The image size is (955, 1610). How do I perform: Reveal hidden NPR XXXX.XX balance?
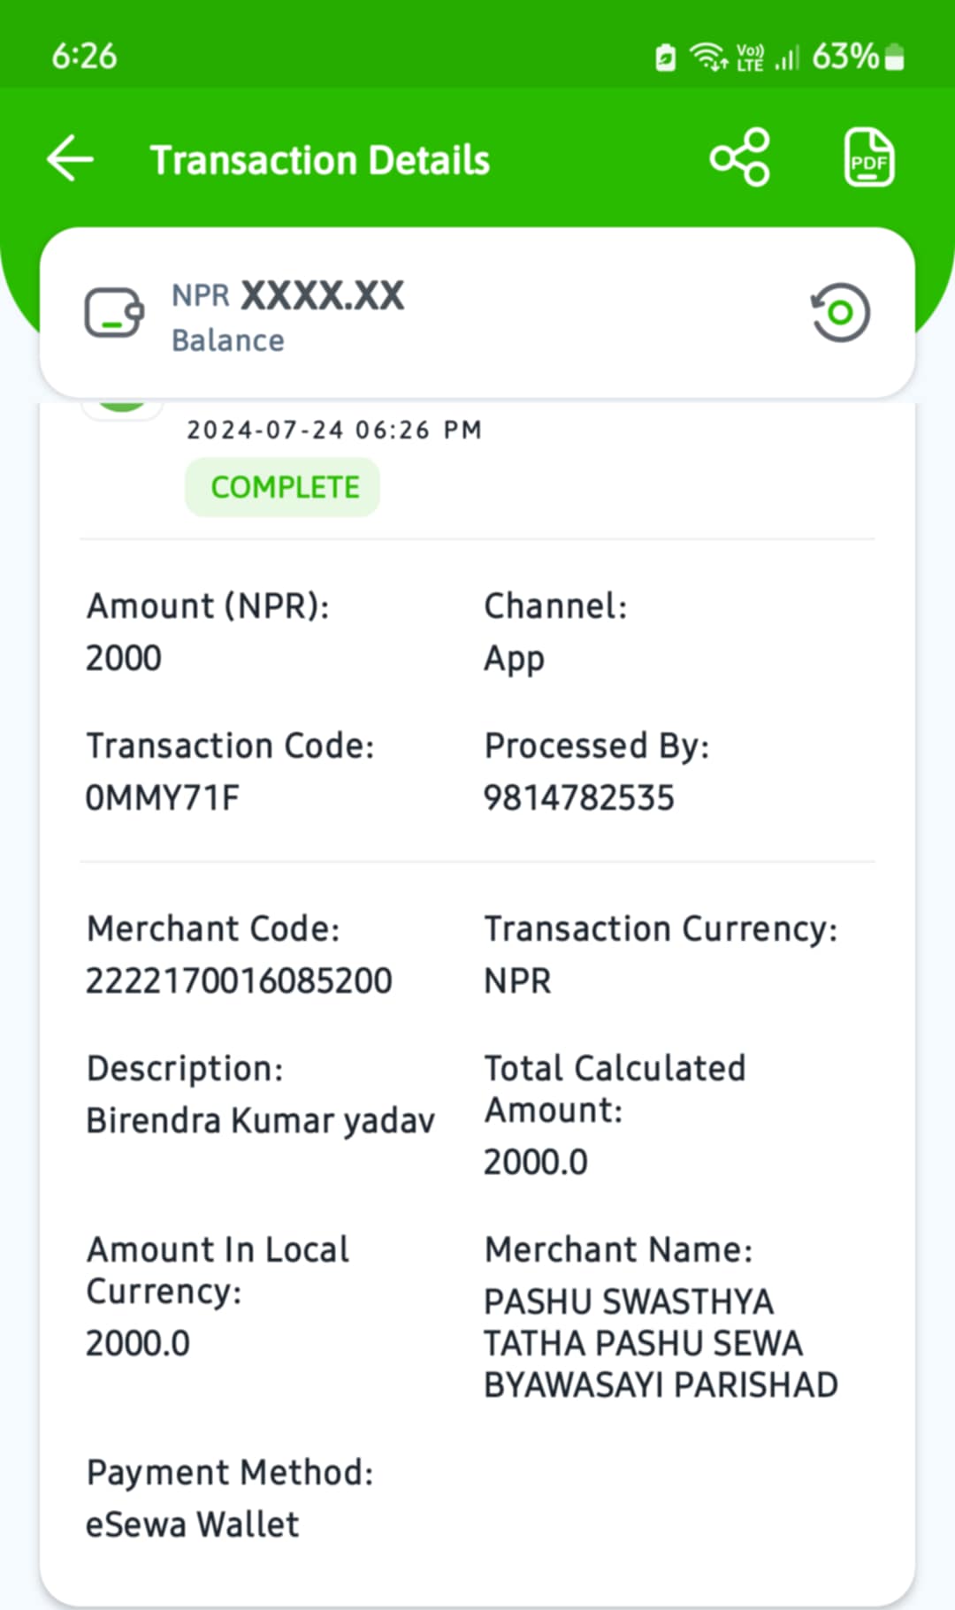(288, 295)
